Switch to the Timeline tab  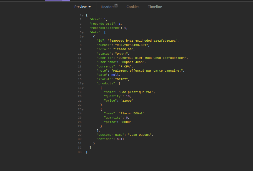click(x=155, y=7)
